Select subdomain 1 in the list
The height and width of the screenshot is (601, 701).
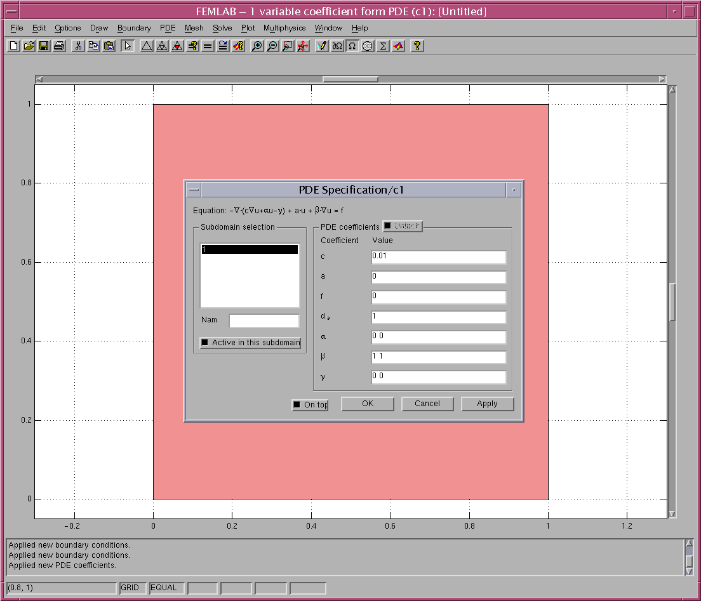click(250, 249)
